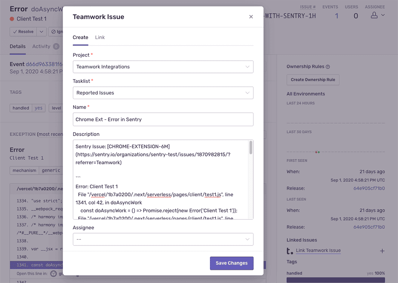Switch to the Link tab
This screenshot has height=283, width=398.
[100, 38]
